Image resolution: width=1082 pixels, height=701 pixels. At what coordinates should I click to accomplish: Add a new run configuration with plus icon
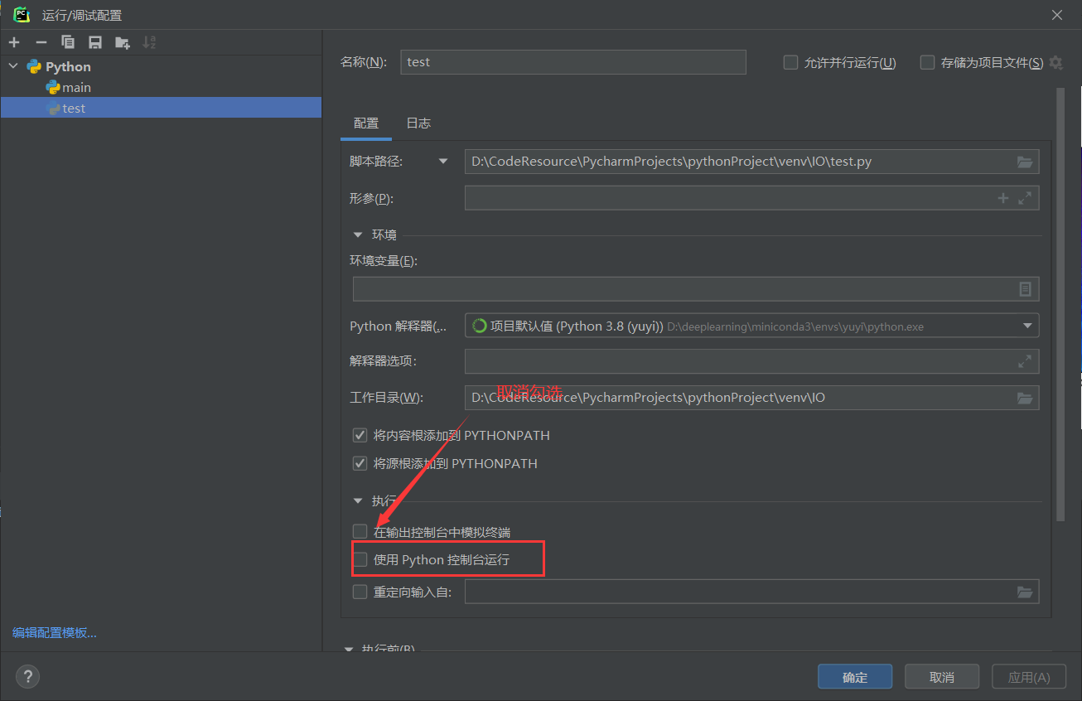pyautogui.click(x=14, y=42)
